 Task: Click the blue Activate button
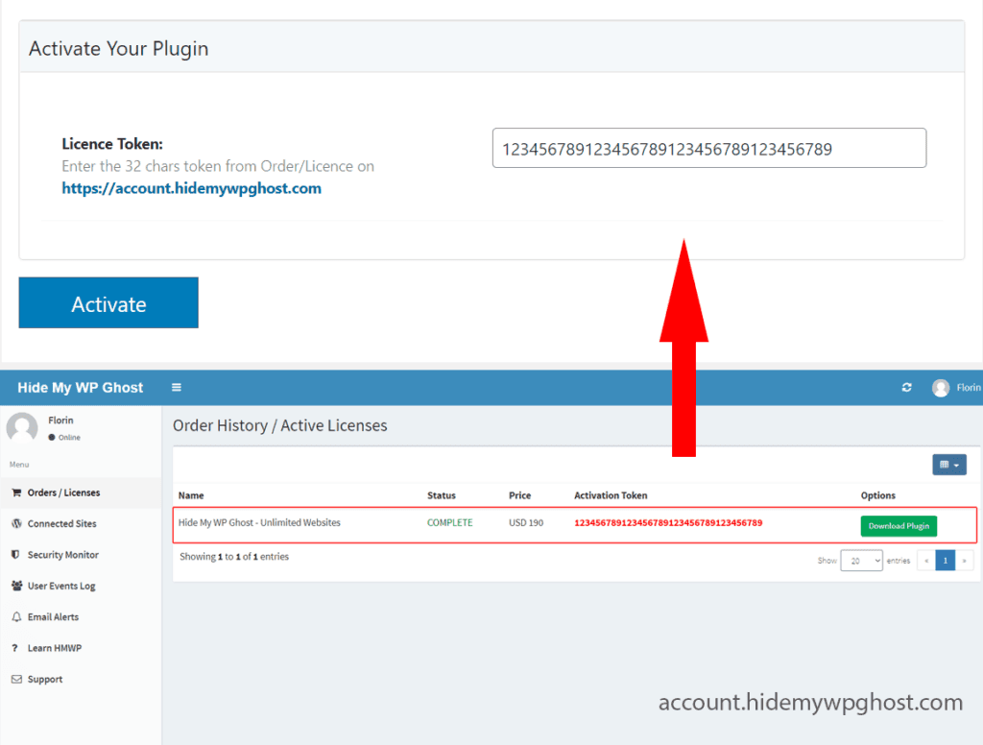pyautogui.click(x=108, y=302)
